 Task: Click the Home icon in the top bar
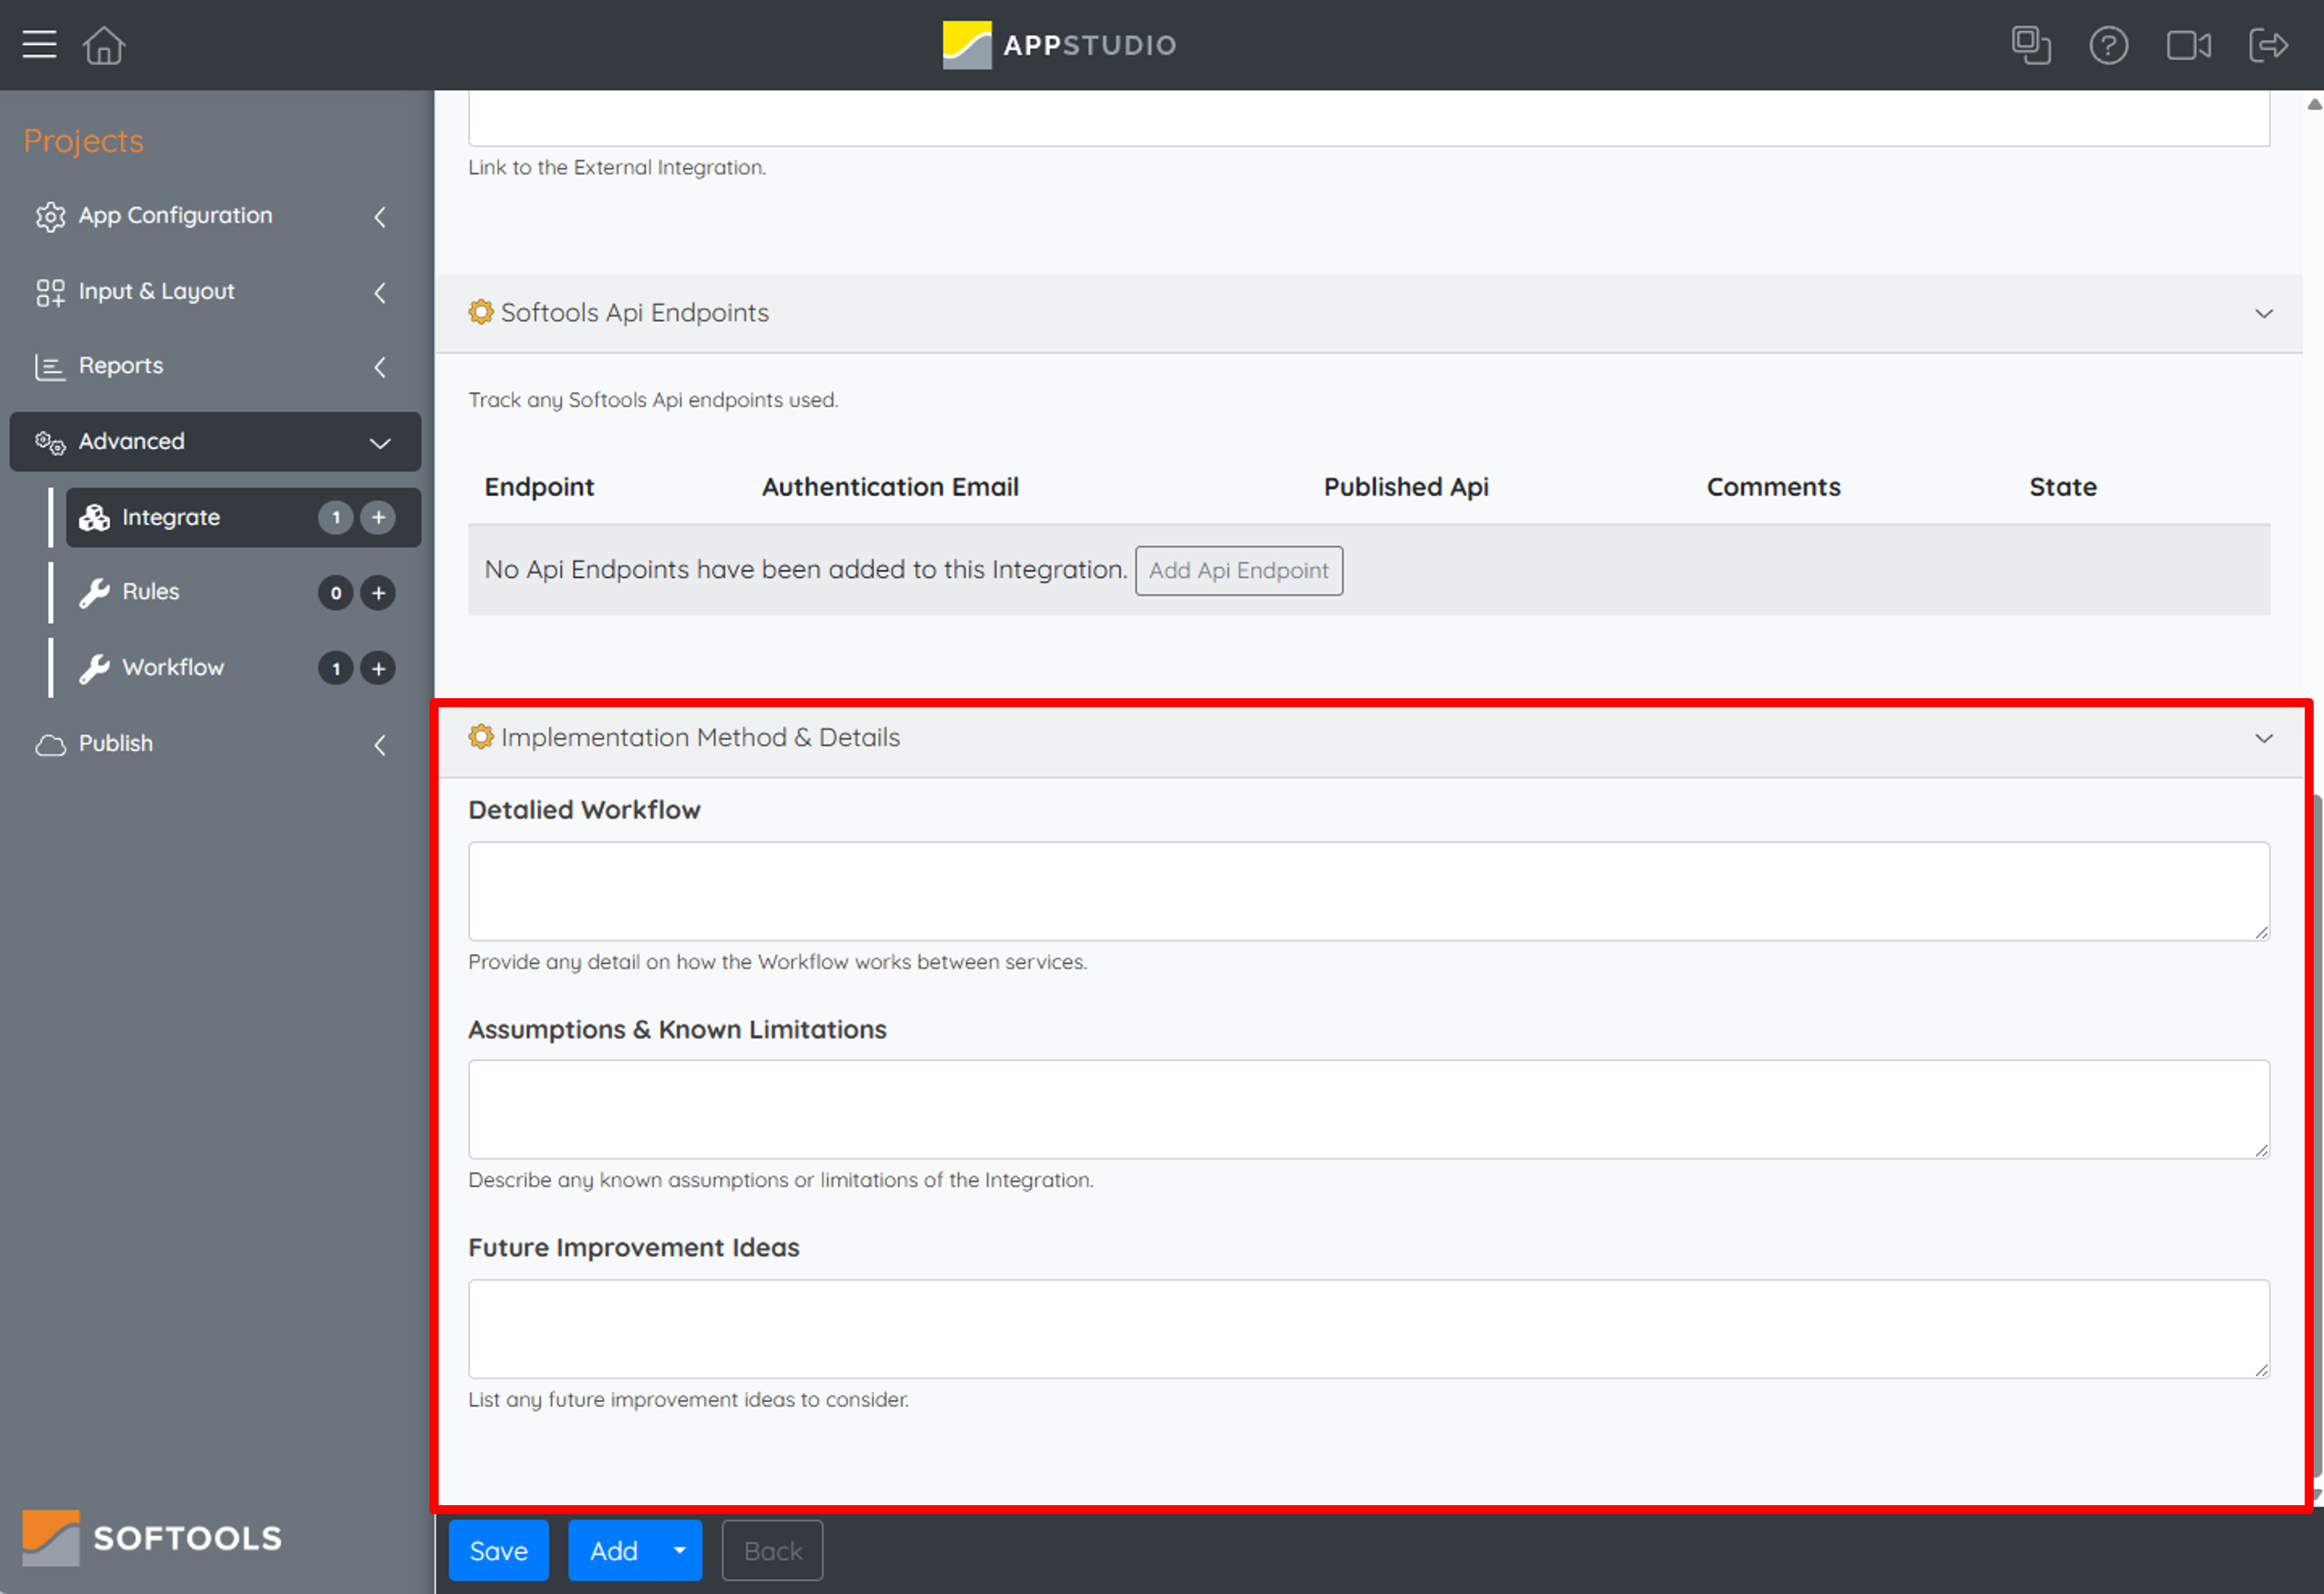(x=103, y=44)
